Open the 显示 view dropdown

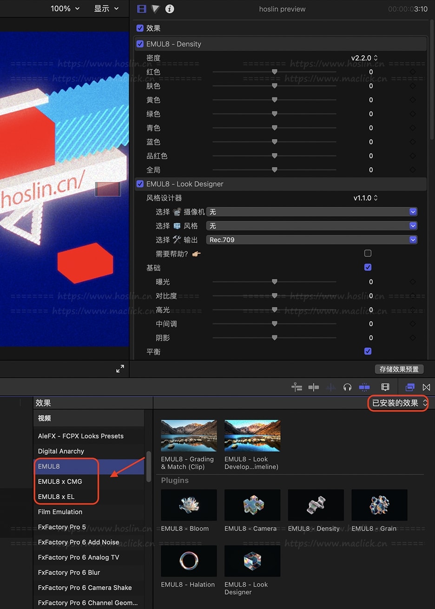tap(106, 8)
